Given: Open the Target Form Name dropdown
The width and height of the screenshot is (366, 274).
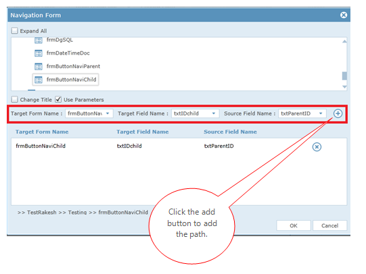Looking at the screenshot, I should coord(89,113).
